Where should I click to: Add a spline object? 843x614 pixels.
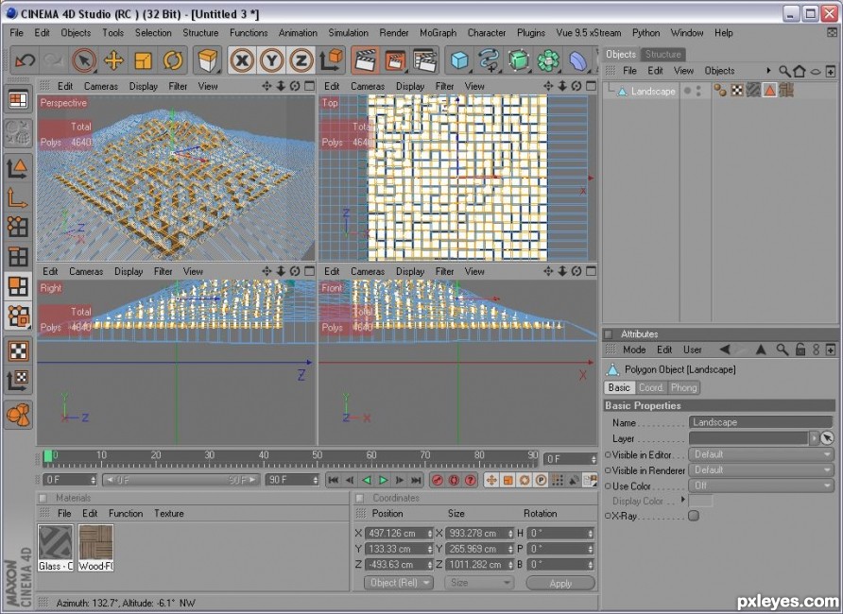coord(489,60)
